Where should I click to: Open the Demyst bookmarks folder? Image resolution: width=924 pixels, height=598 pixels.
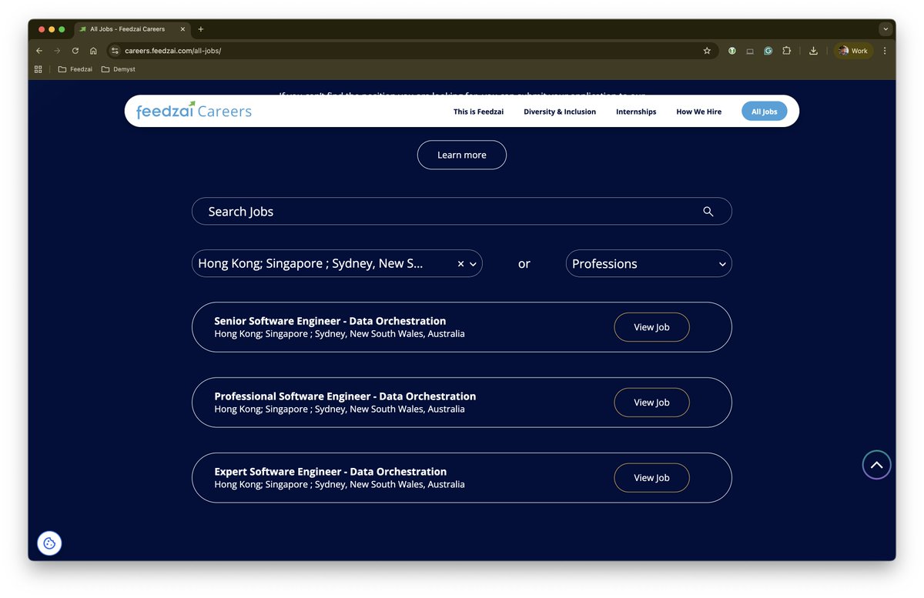119,69
